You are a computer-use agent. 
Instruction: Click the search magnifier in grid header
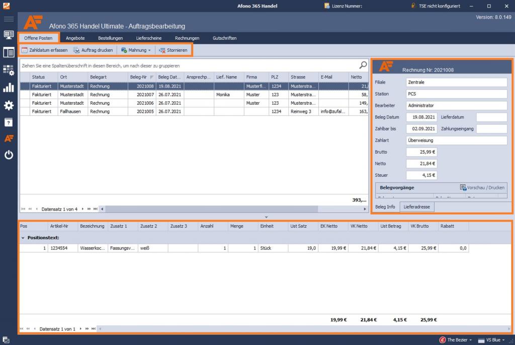coord(363,65)
